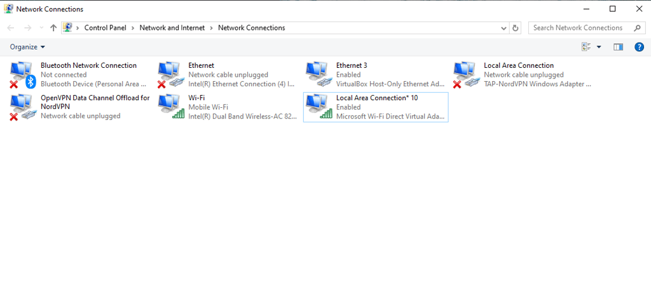Click 'TAP-NordVPN Windows Adapter' text

click(537, 84)
